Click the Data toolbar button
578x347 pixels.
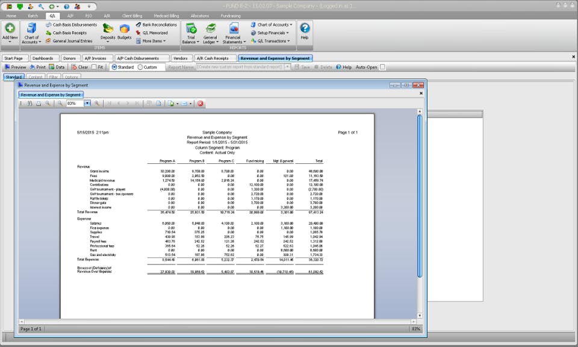(x=57, y=67)
